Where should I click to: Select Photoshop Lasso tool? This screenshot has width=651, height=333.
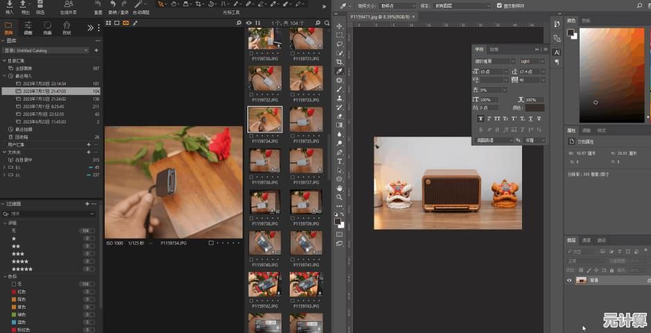340,44
